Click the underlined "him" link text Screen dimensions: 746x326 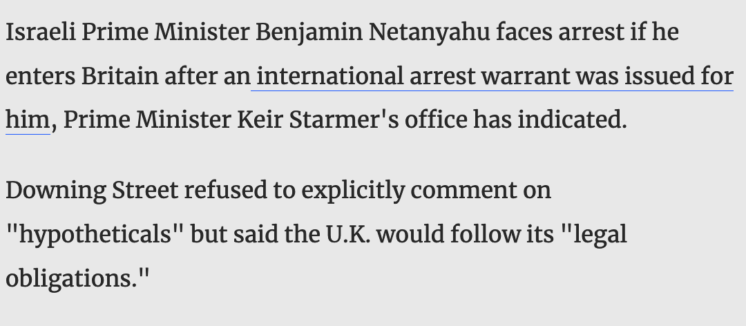pos(28,120)
